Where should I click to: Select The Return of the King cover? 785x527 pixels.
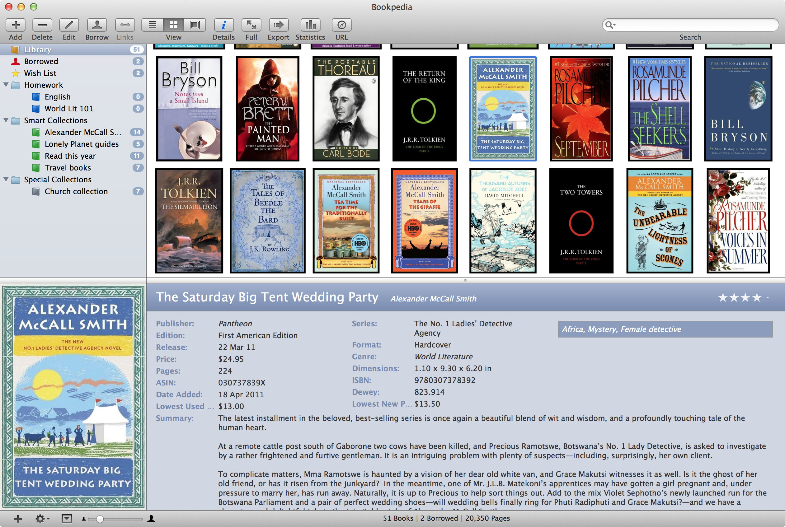pos(424,109)
